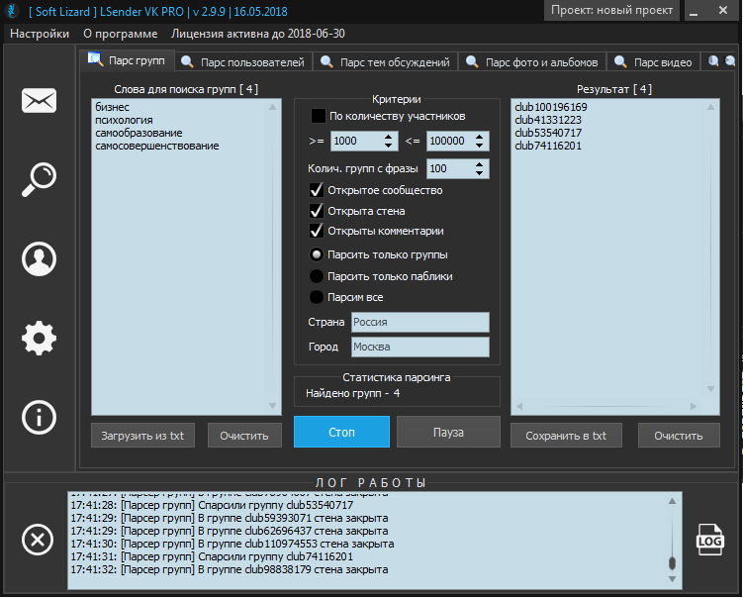
Task: Click the Пауза button
Action: click(448, 432)
